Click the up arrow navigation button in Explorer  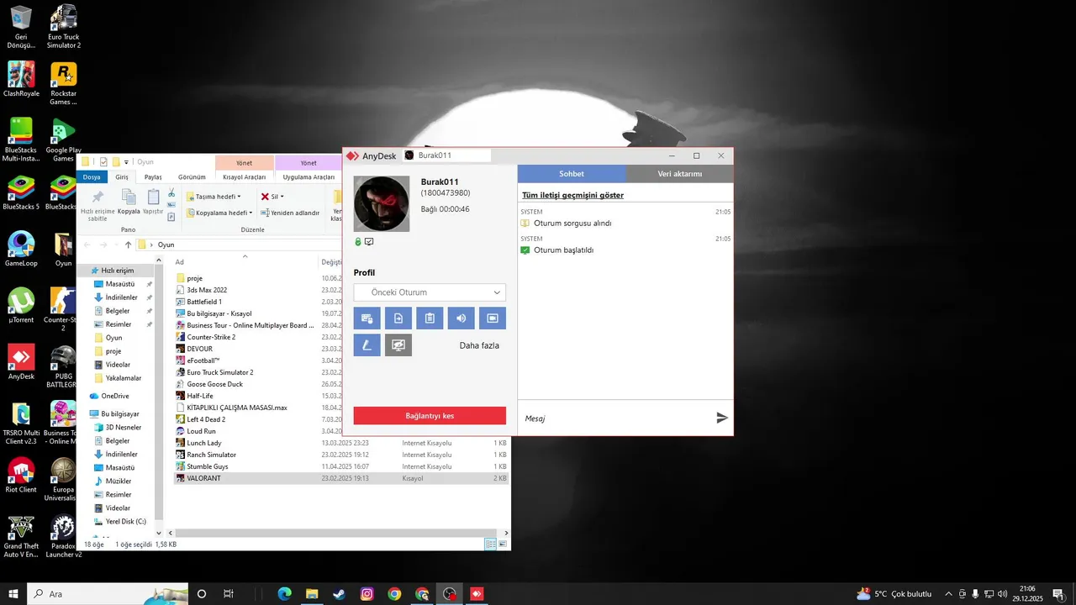coord(128,245)
